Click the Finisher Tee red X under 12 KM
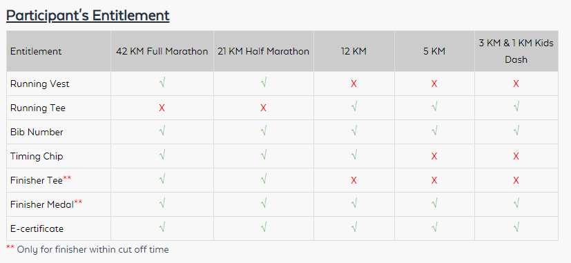Screen dimensions: 571x263 tap(354, 180)
